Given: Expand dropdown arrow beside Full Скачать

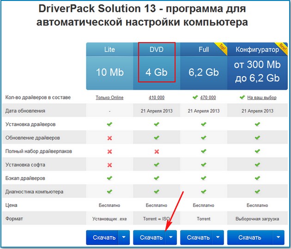Looking at the screenshot, I should tap(218, 237).
